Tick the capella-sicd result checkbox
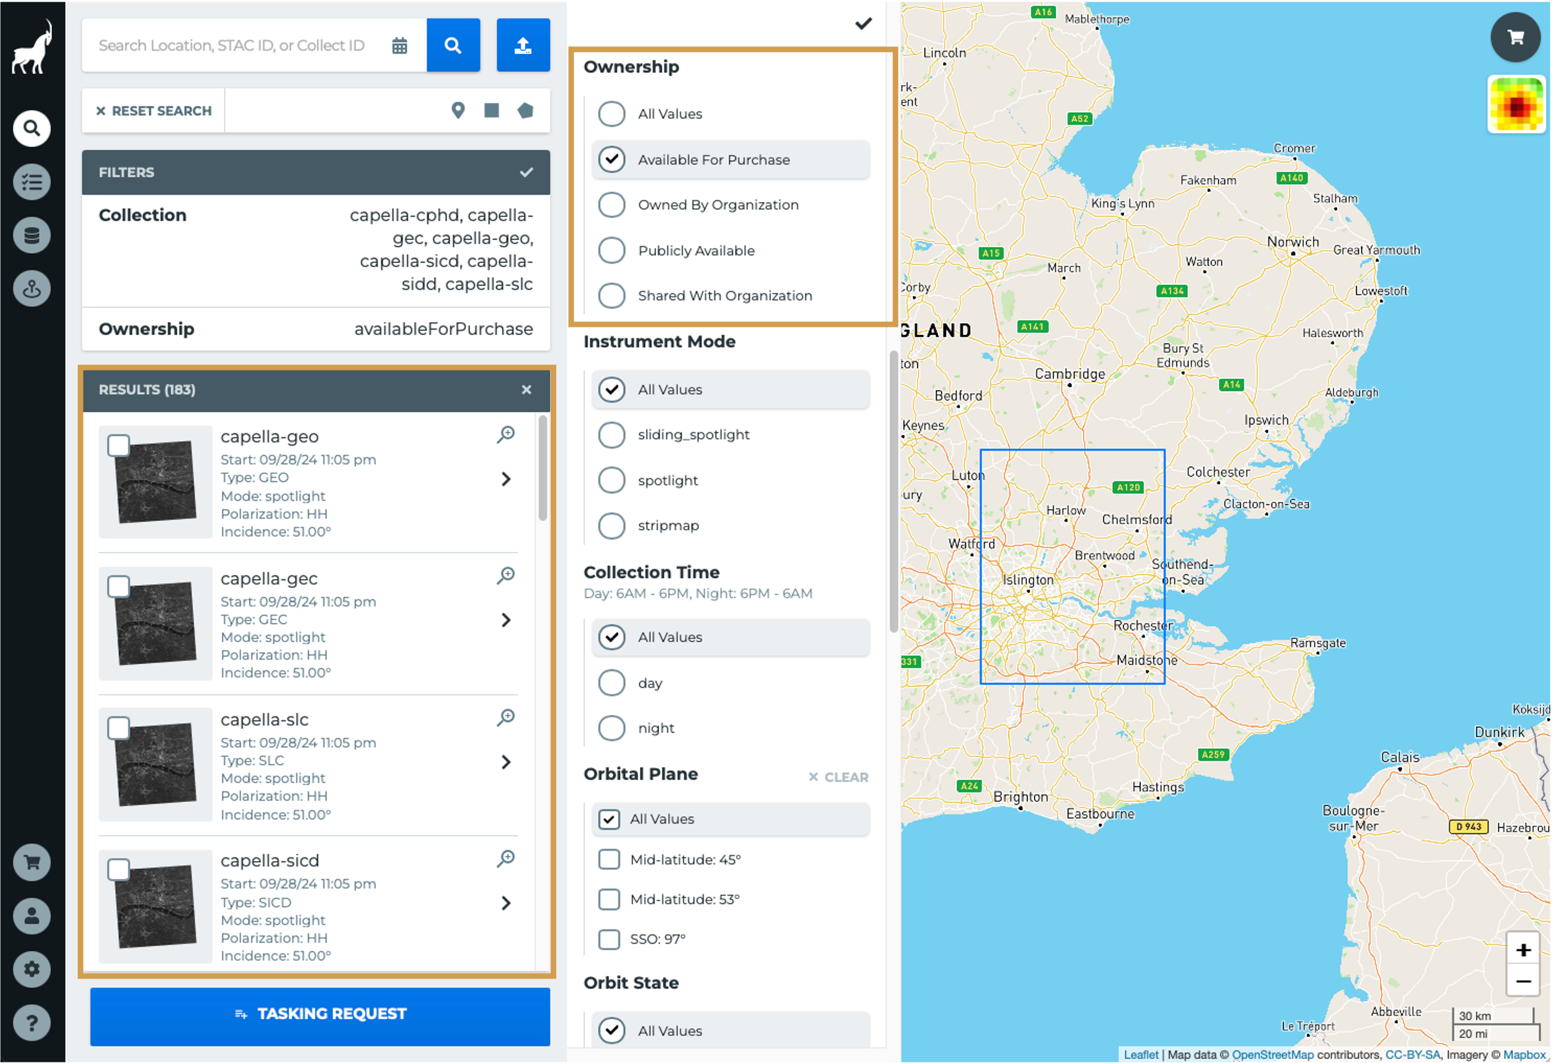Image resolution: width=1552 pixels, height=1063 pixels. pos(119,870)
